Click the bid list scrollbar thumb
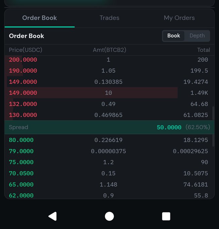Viewport: 219px width, 229px height. [x=213, y=140]
